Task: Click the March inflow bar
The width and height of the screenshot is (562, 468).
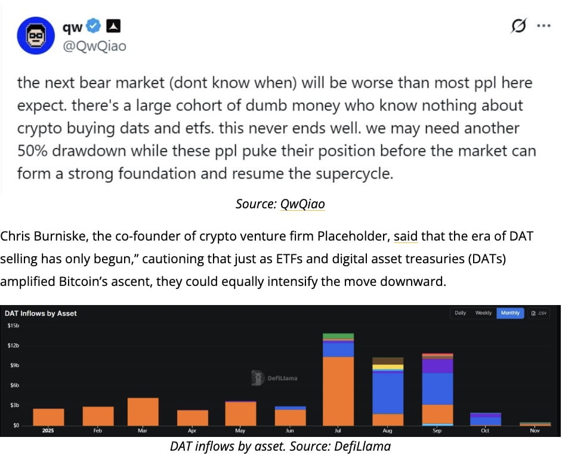Action: [x=143, y=412]
